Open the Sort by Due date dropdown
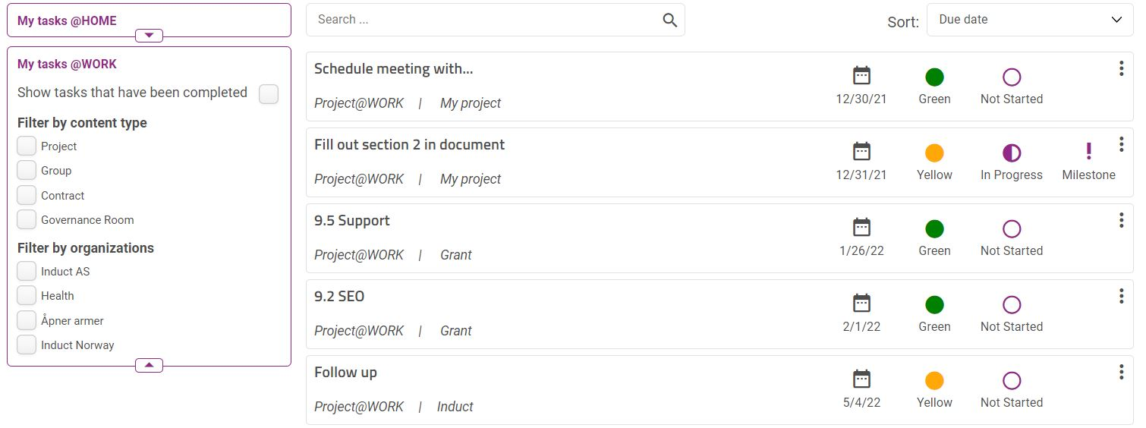 coord(1030,20)
